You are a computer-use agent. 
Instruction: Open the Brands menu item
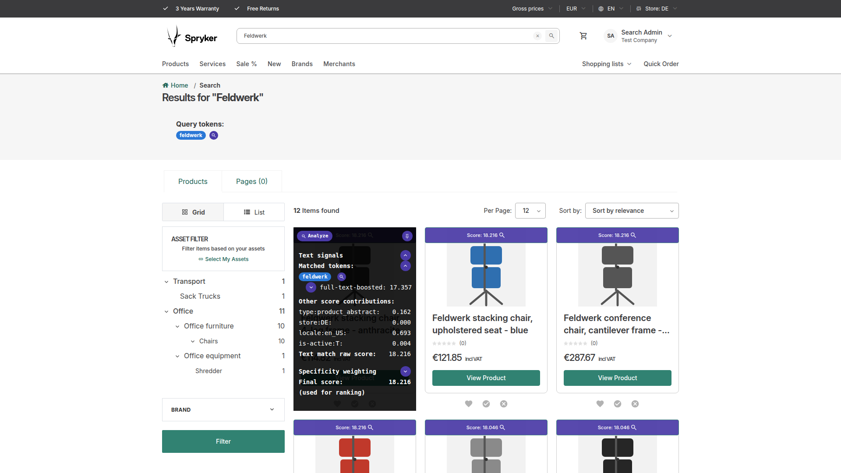[x=302, y=64]
